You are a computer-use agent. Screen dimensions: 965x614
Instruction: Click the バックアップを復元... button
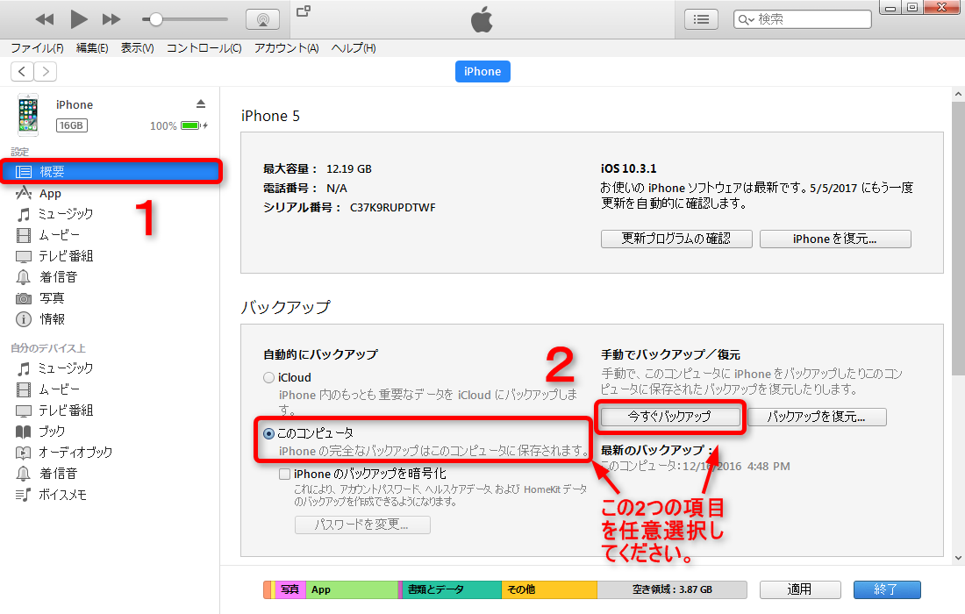tap(817, 417)
